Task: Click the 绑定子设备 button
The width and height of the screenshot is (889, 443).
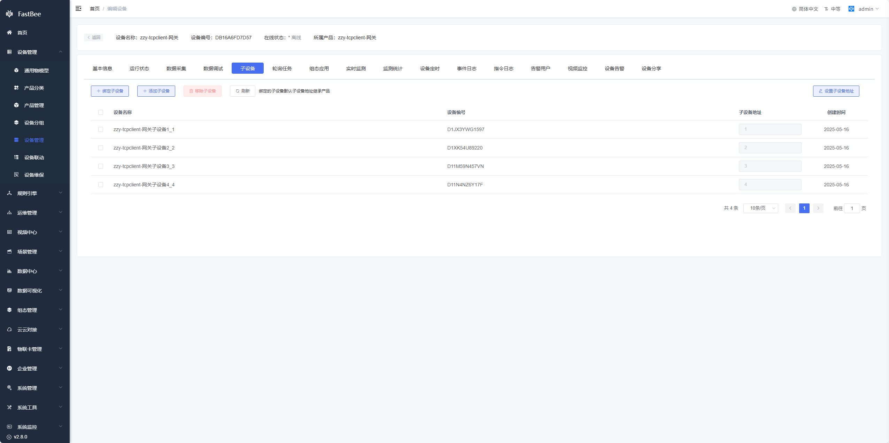Action: [110, 91]
